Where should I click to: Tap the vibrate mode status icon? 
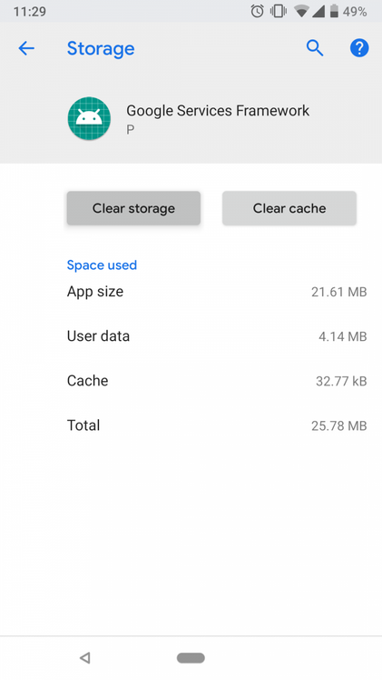(279, 11)
